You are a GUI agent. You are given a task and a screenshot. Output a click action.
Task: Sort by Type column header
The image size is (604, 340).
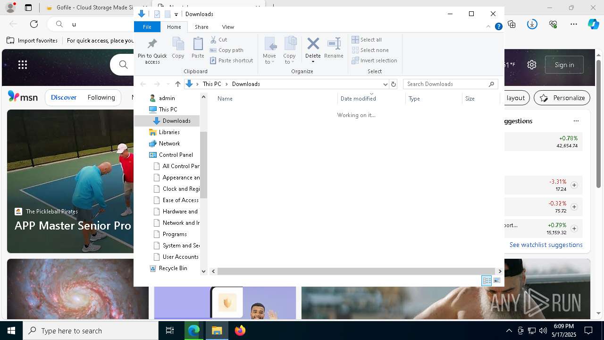[x=434, y=99]
